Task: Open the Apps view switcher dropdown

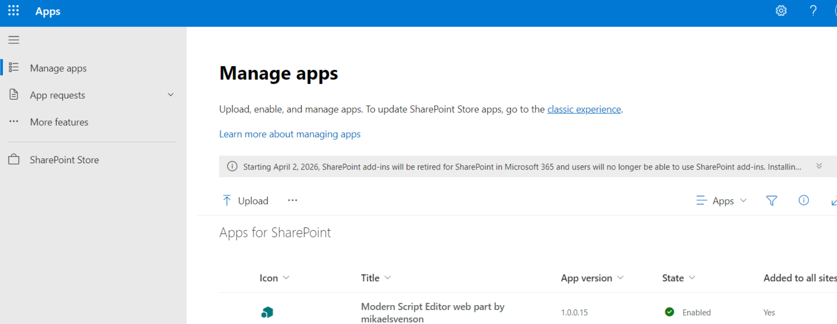Action: pos(722,201)
